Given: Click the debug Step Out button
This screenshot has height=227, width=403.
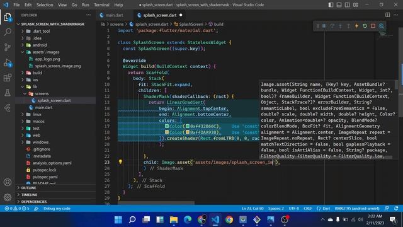Looking at the screenshot, I should 348,26.
